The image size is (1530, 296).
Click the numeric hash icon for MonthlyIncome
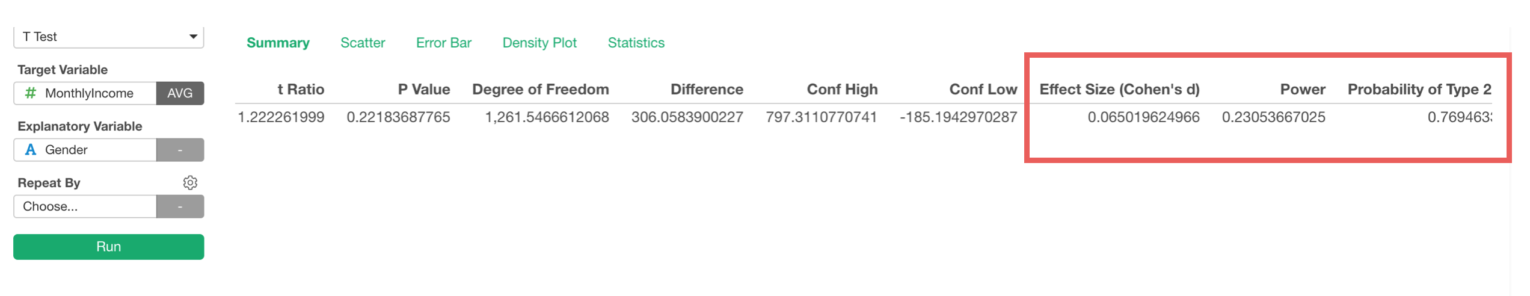[30, 93]
